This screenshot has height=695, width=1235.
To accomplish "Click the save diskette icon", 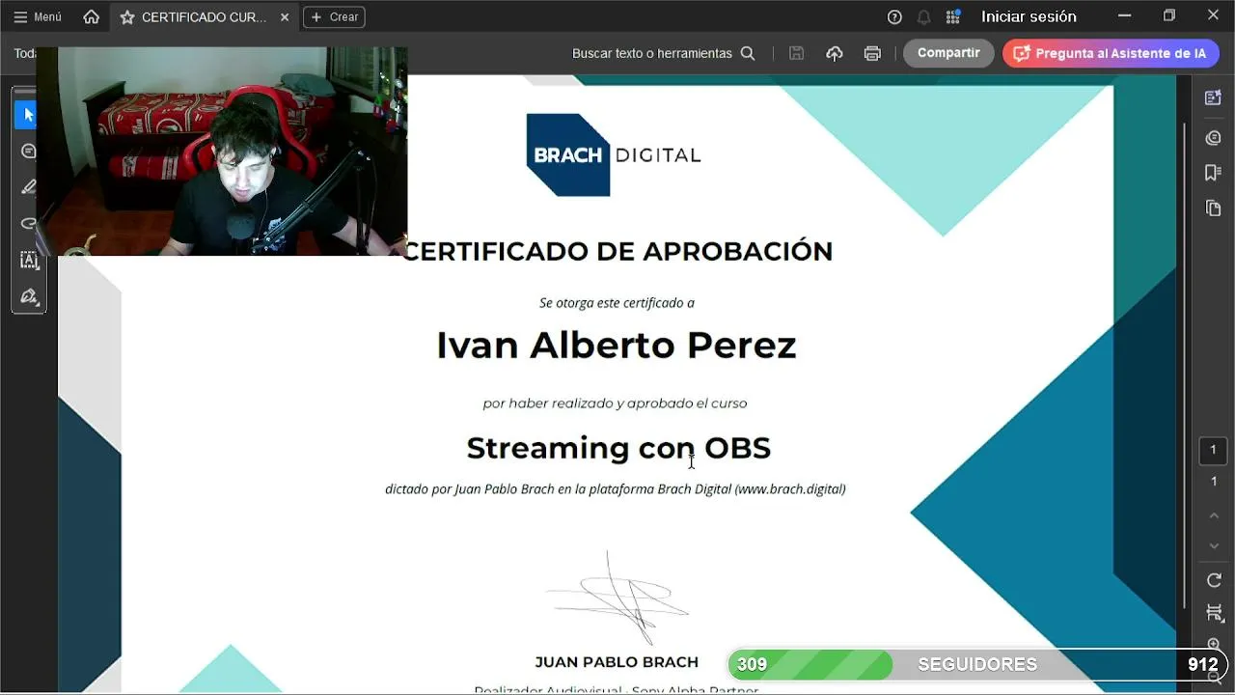I will 796,53.
